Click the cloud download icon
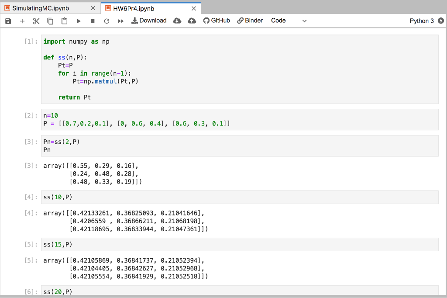Viewport: 447px width, 298px height. pyautogui.click(x=177, y=21)
